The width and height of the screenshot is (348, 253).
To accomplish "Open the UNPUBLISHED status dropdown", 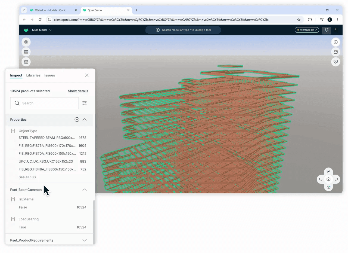I will [x=307, y=30].
